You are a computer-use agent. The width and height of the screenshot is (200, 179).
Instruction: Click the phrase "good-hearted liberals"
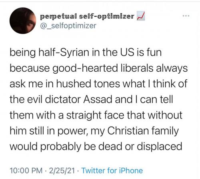pyautogui.click(x=103, y=68)
